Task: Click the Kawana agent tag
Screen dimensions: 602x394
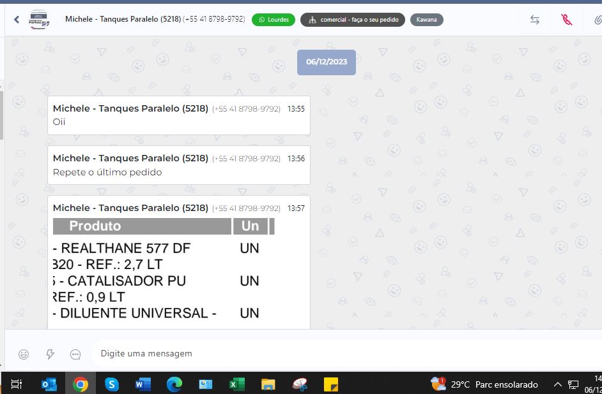Action: click(x=426, y=20)
